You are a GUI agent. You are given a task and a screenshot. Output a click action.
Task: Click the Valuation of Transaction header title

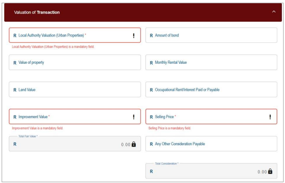click(x=37, y=13)
